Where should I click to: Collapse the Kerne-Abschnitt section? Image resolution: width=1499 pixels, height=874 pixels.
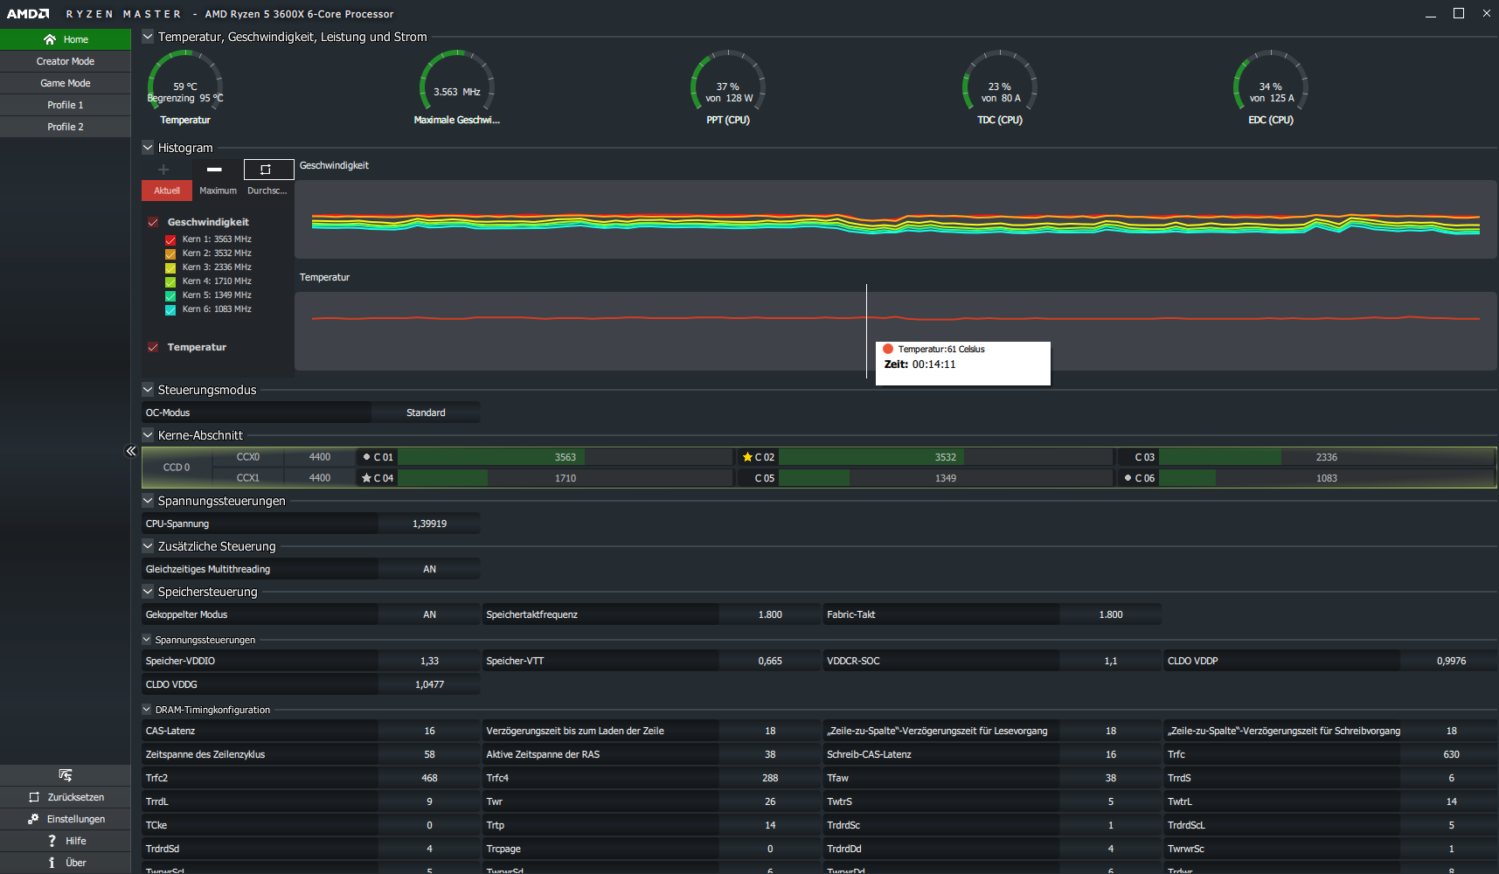pyautogui.click(x=148, y=435)
